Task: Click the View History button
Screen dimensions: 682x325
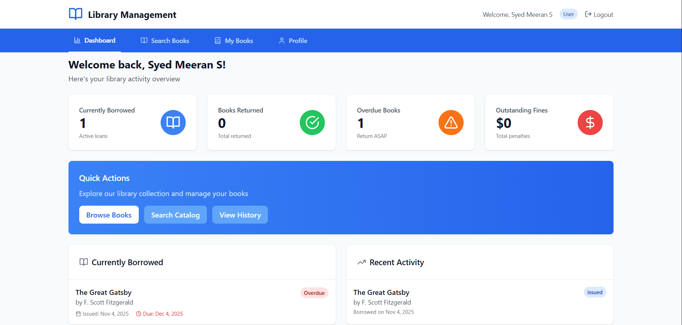Action: [240, 215]
